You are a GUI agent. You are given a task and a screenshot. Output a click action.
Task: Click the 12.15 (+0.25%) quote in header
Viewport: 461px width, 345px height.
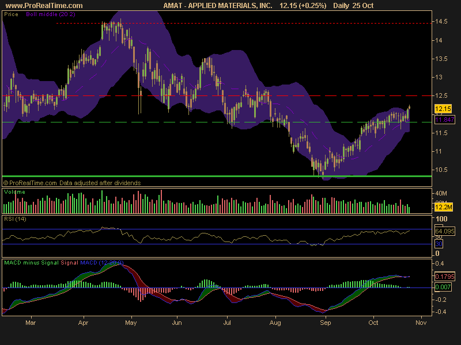tap(303, 6)
